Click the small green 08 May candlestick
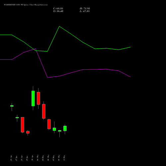 coord(60,131)
